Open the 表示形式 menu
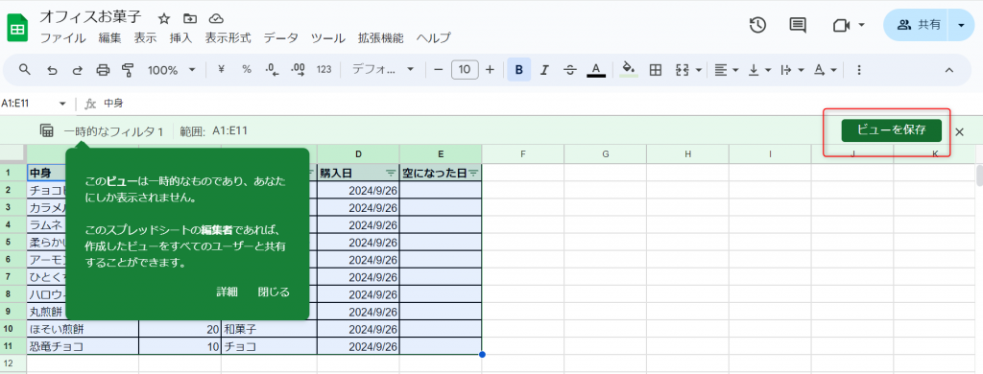Image resolution: width=983 pixels, height=374 pixels. pos(228,37)
